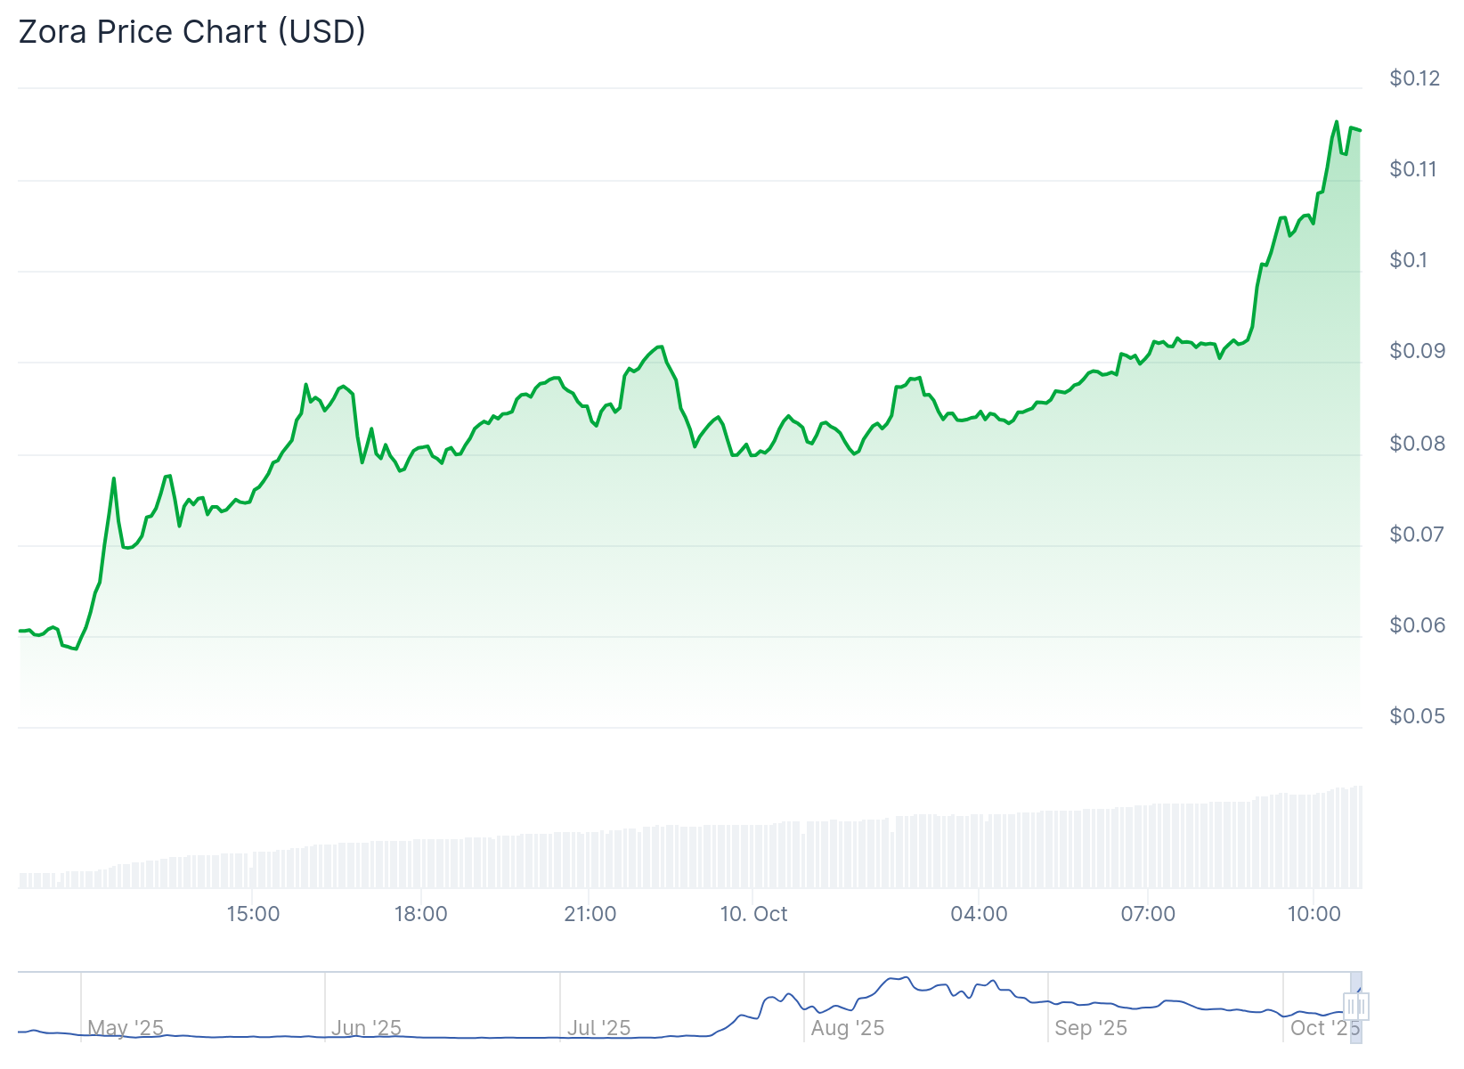This screenshot has width=1464, height=1069.
Task: Click the 04:00 time axis label
Action: pyautogui.click(x=979, y=914)
